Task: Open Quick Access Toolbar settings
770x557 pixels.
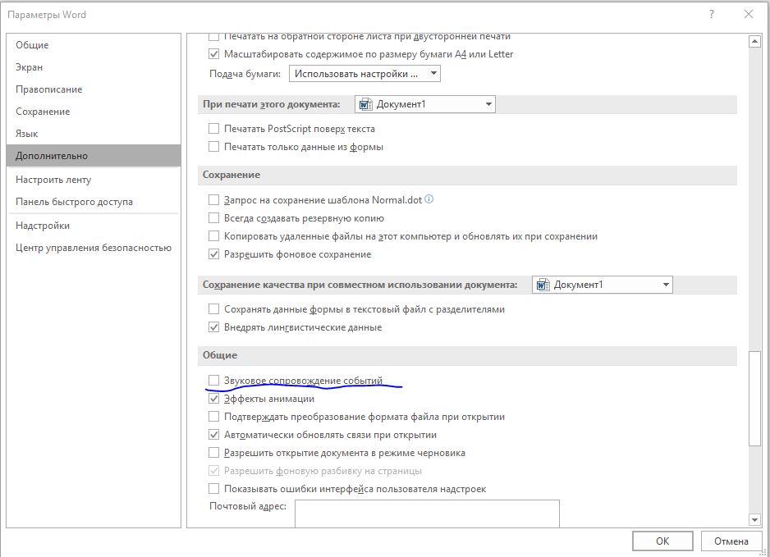Action: coord(94,202)
